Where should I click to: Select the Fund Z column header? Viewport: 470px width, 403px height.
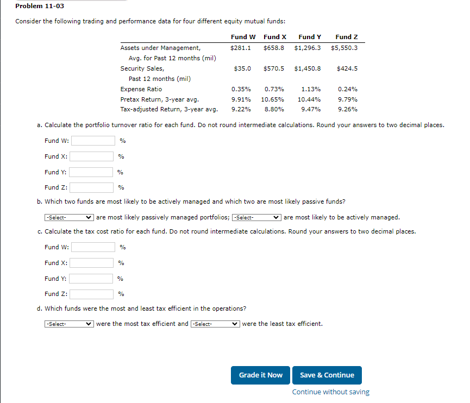click(x=346, y=37)
